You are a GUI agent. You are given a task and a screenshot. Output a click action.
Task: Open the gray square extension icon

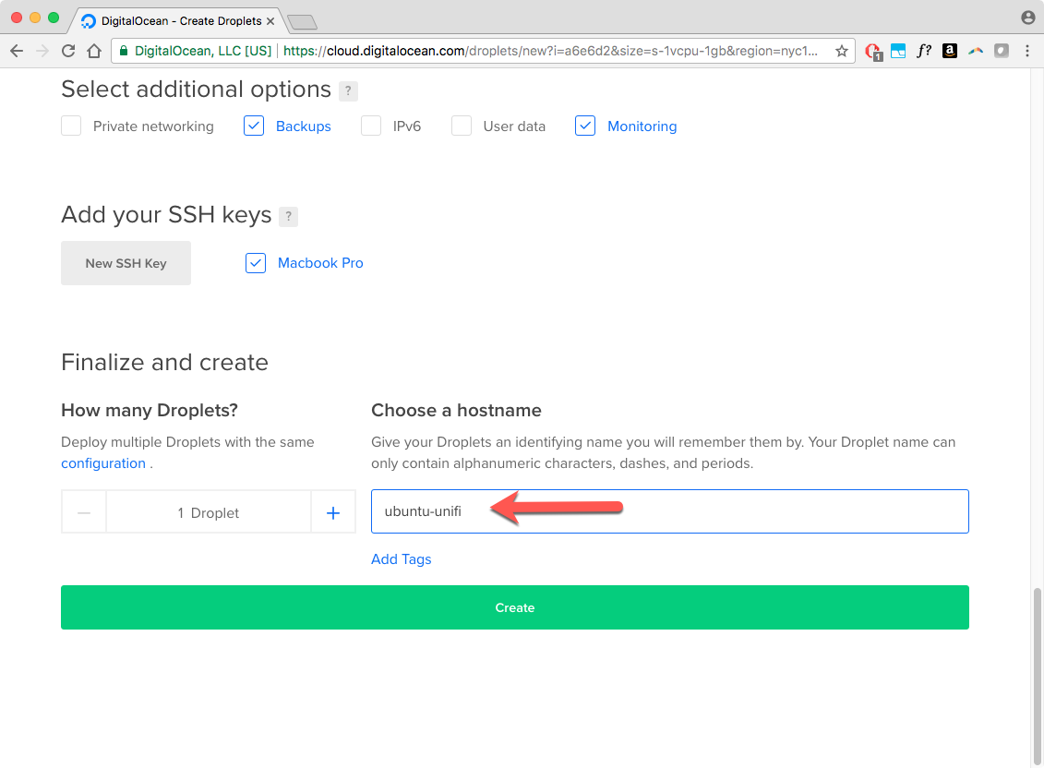[1002, 51]
